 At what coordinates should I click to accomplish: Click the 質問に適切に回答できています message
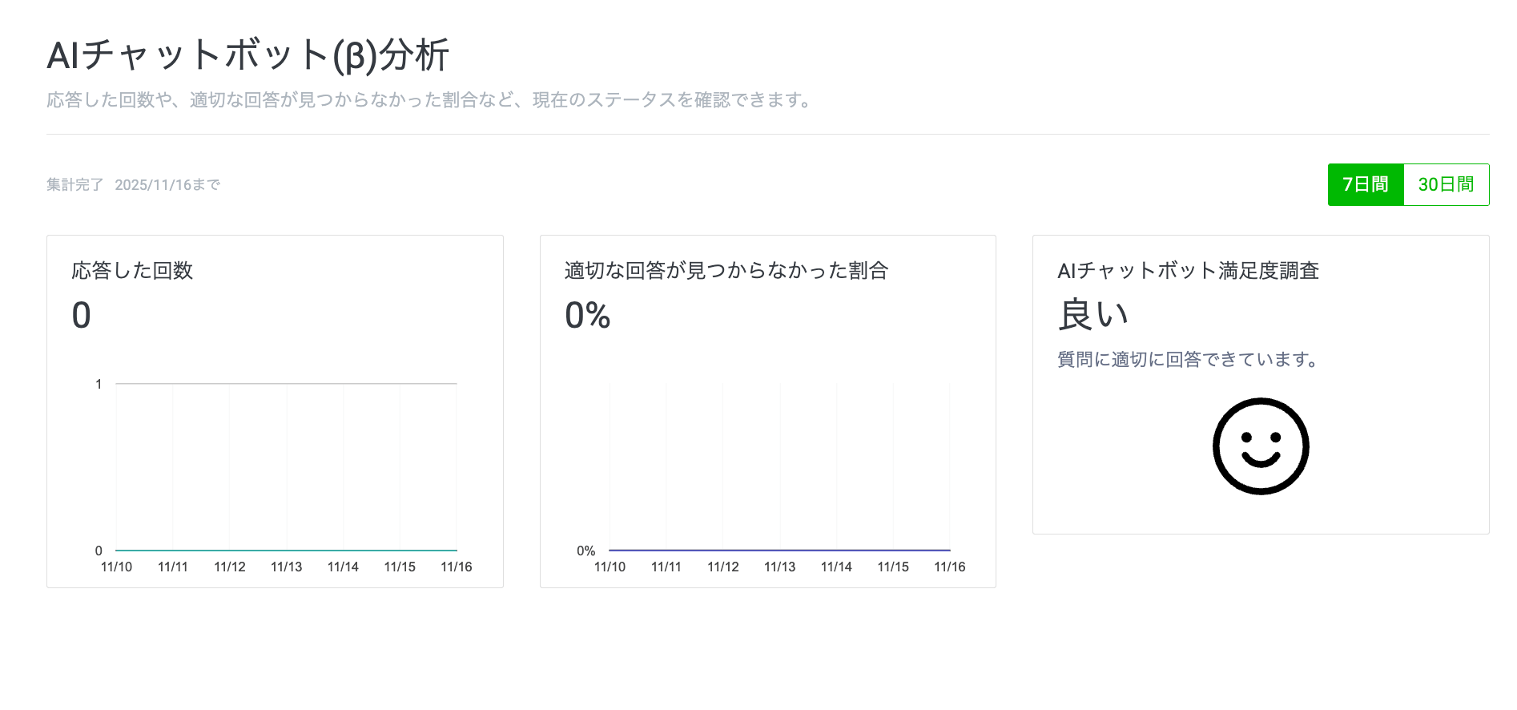point(1188,360)
